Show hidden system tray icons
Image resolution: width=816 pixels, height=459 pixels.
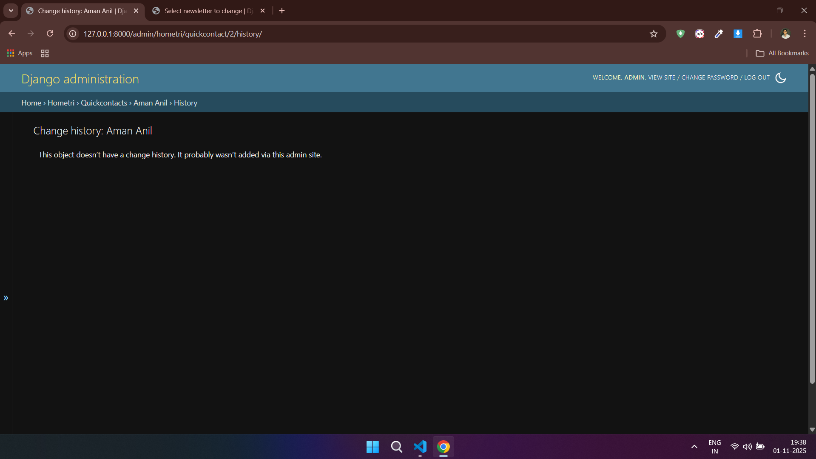tap(694, 447)
